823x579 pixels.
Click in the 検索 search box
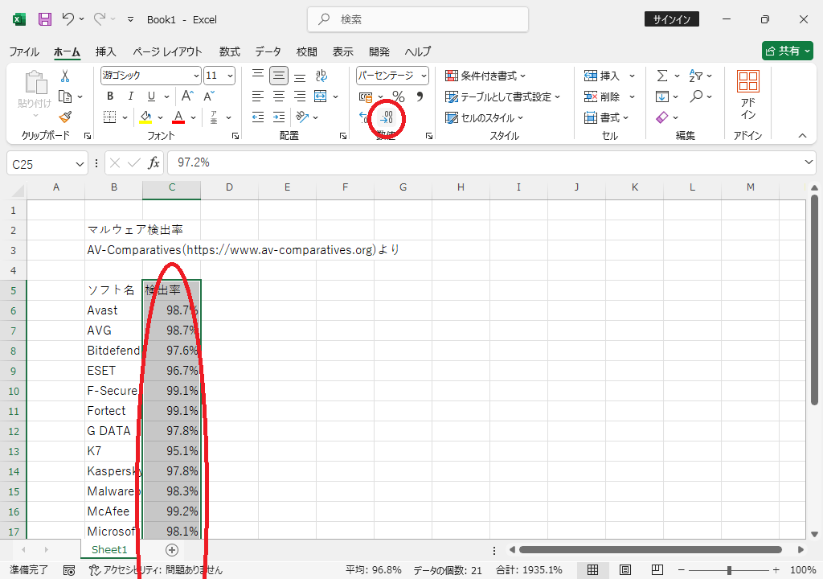coord(418,19)
